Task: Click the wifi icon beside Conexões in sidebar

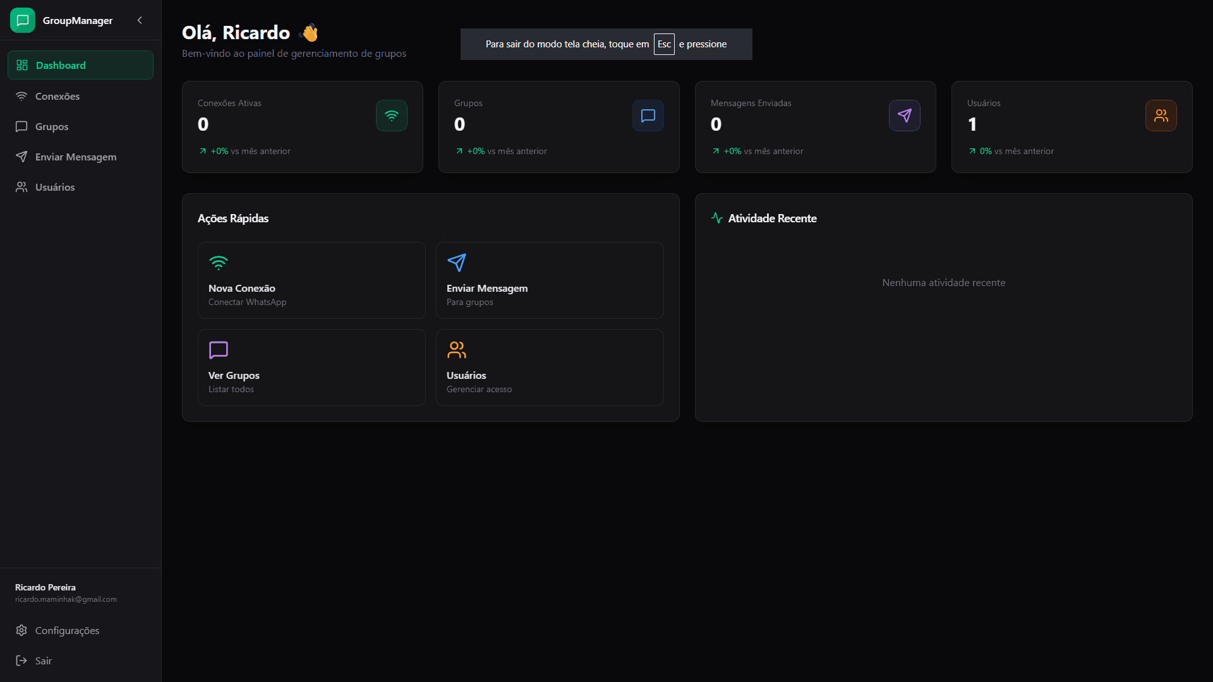Action: (21, 96)
